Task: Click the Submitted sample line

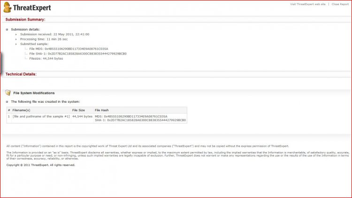Action: click(34, 44)
